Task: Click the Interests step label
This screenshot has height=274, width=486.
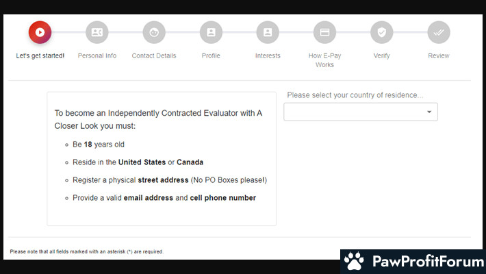Action: [268, 56]
